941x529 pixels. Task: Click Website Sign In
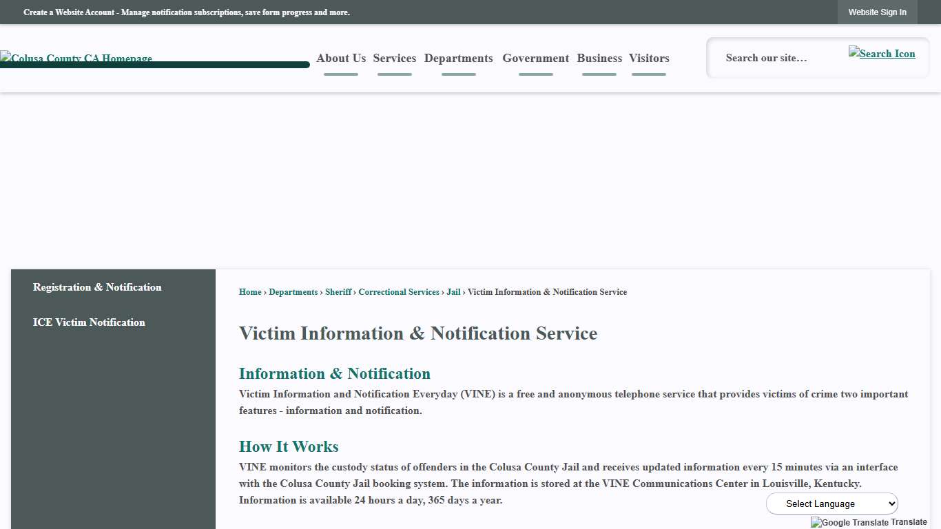(x=877, y=12)
